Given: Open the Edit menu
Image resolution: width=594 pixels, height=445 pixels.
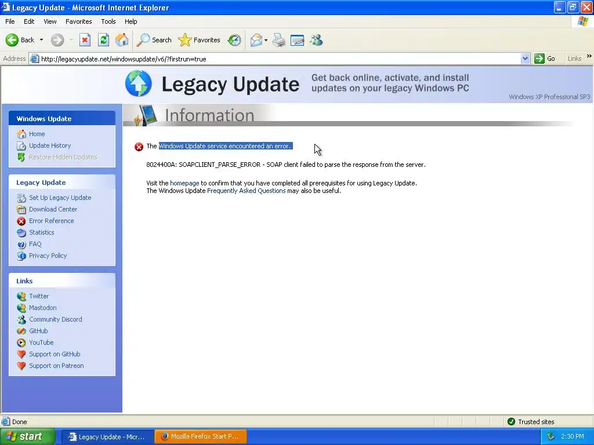Looking at the screenshot, I should pos(29,21).
